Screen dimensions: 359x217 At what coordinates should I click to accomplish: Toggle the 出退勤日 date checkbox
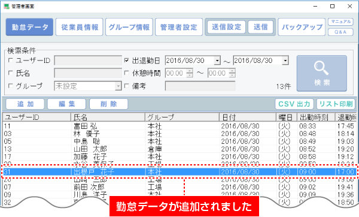click(127, 61)
